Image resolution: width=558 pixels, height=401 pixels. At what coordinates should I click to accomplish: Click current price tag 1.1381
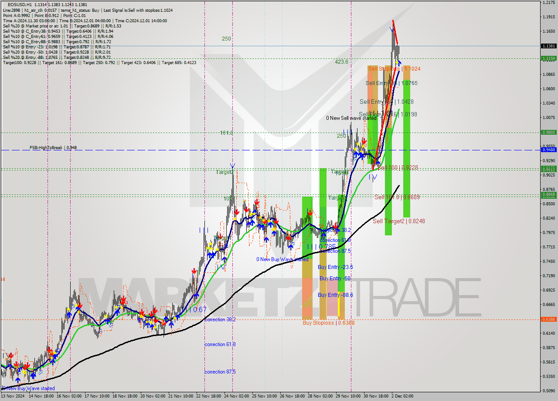click(548, 46)
